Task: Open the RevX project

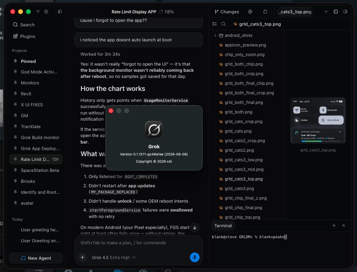Action: (36, 94)
